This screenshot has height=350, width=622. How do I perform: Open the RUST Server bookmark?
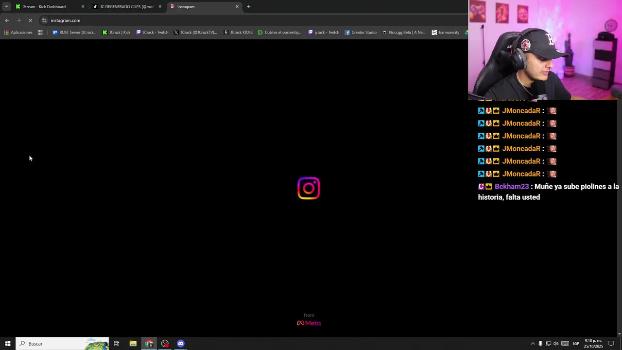tap(74, 33)
